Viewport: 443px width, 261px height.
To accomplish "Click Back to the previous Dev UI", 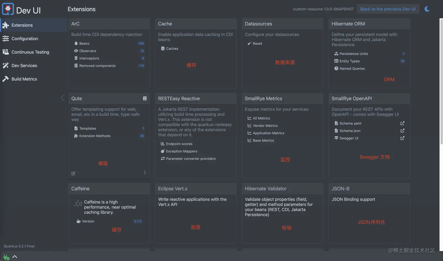I will tap(388, 9).
